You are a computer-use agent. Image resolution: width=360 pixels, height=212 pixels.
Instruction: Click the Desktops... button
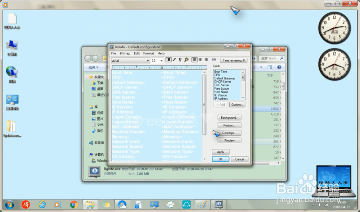coord(229,133)
